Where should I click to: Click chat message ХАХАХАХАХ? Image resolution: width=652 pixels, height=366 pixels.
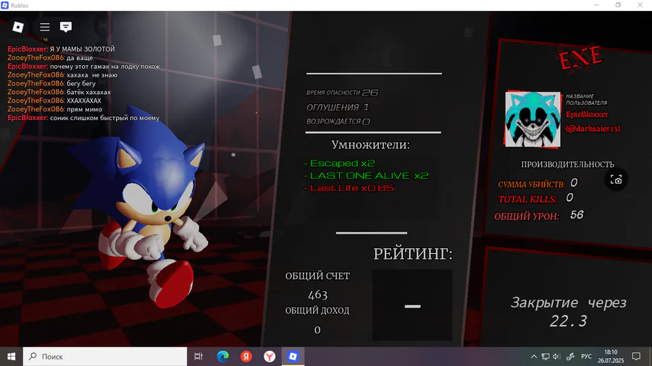pyautogui.click(x=54, y=101)
